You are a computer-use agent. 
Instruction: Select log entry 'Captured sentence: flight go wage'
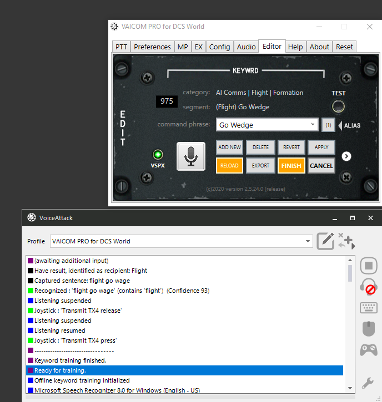coord(184,281)
